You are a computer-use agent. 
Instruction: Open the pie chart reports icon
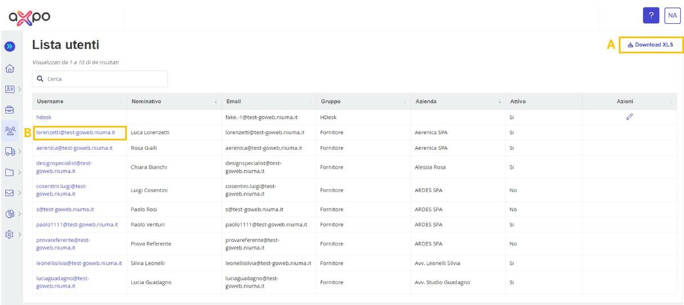tap(10, 214)
